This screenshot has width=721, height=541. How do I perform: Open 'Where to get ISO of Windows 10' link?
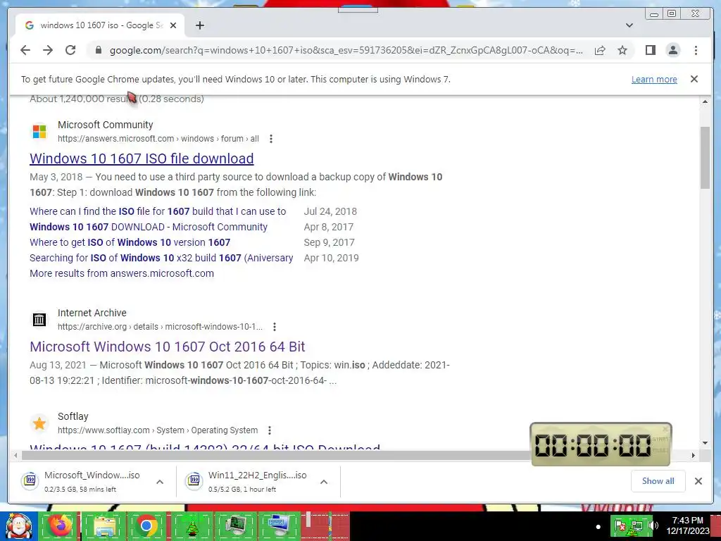(x=130, y=242)
